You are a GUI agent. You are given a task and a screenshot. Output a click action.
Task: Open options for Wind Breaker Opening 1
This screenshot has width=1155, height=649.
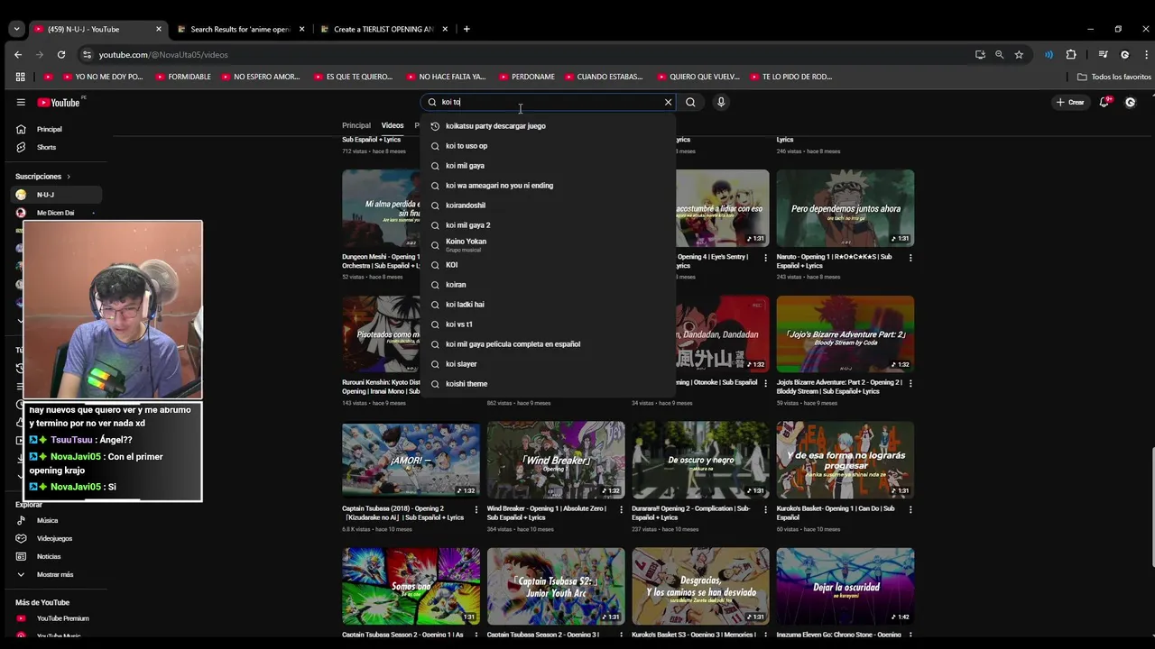(621, 509)
